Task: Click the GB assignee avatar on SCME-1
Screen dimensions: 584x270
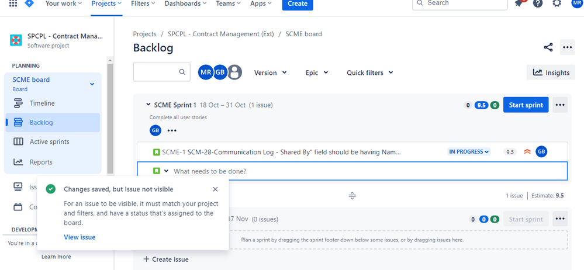Action: [x=541, y=151]
